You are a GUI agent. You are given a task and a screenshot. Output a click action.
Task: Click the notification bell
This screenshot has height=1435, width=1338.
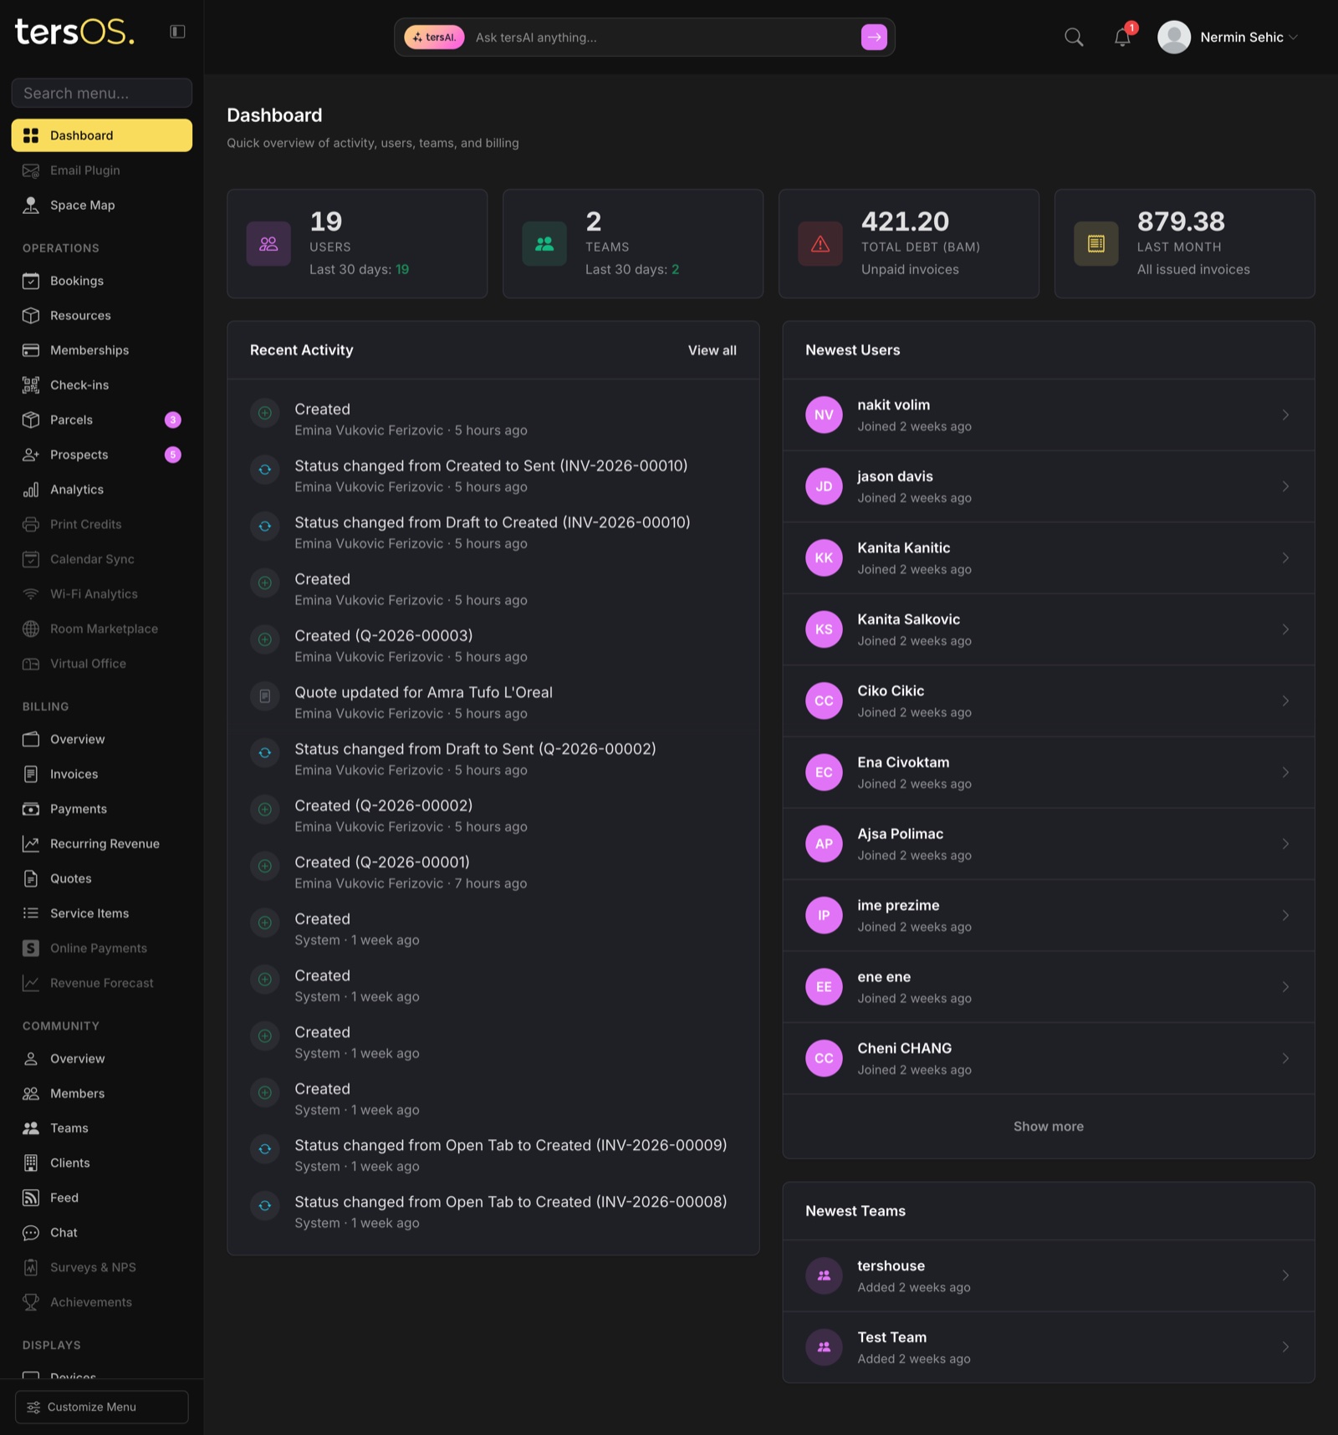pos(1121,38)
